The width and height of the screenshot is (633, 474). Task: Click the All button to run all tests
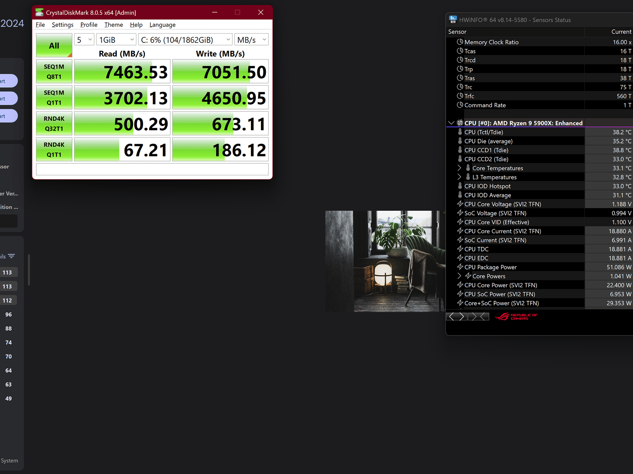pyautogui.click(x=54, y=45)
